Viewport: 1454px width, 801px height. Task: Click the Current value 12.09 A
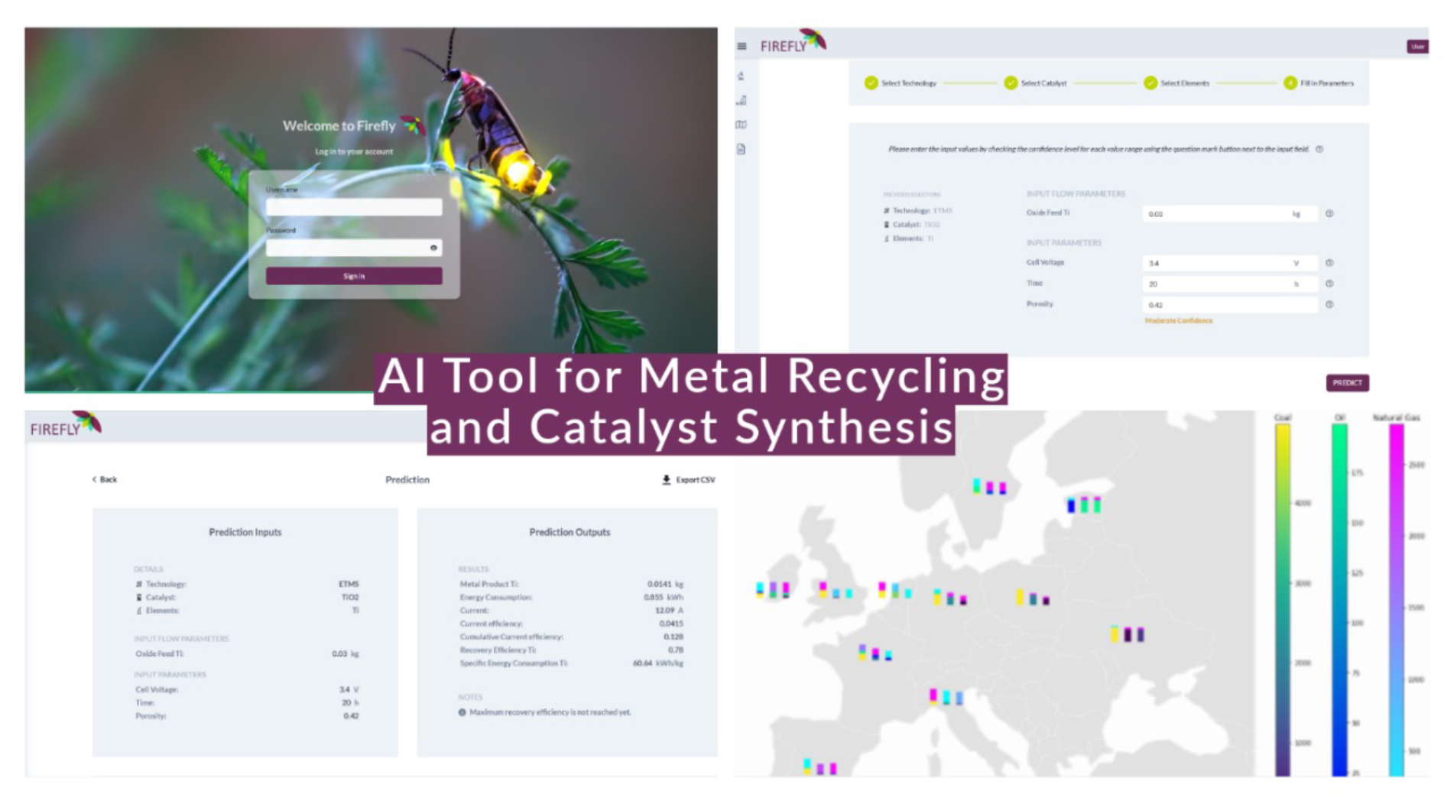pyautogui.click(x=669, y=611)
